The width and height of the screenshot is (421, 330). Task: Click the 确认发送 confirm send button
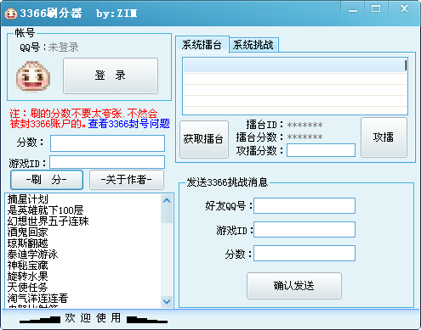(x=294, y=286)
